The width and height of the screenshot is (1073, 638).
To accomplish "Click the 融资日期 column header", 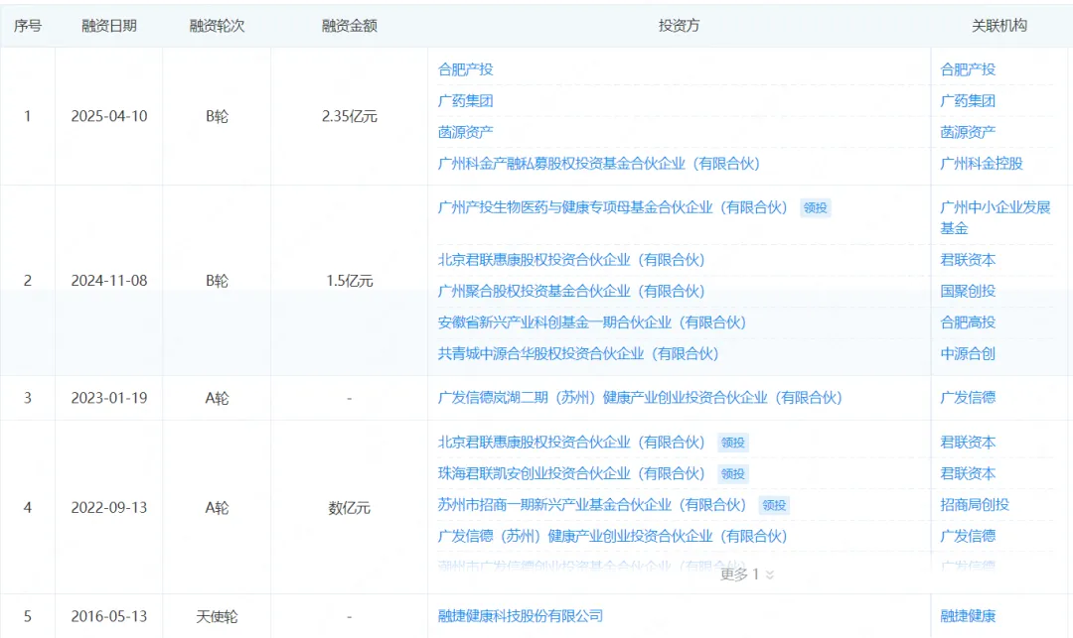I will (109, 26).
